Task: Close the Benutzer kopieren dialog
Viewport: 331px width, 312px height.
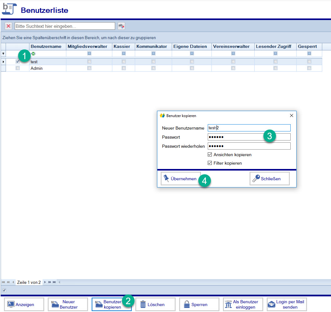Action: 292,115
